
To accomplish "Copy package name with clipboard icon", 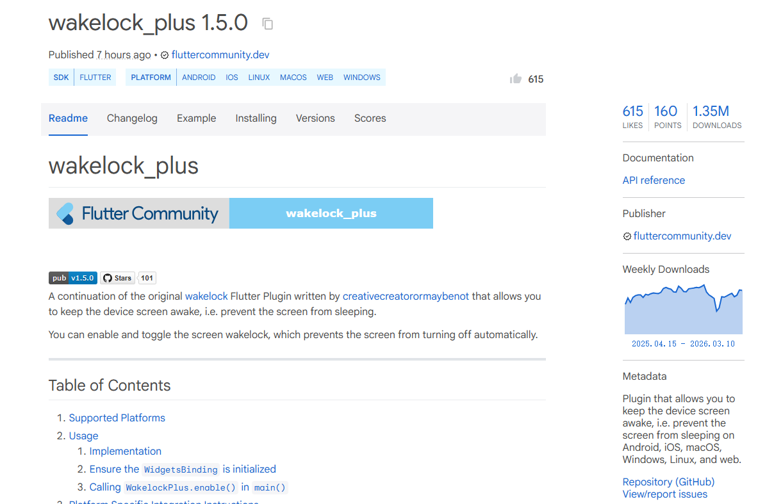I will pyautogui.click(x=267, y=24).
